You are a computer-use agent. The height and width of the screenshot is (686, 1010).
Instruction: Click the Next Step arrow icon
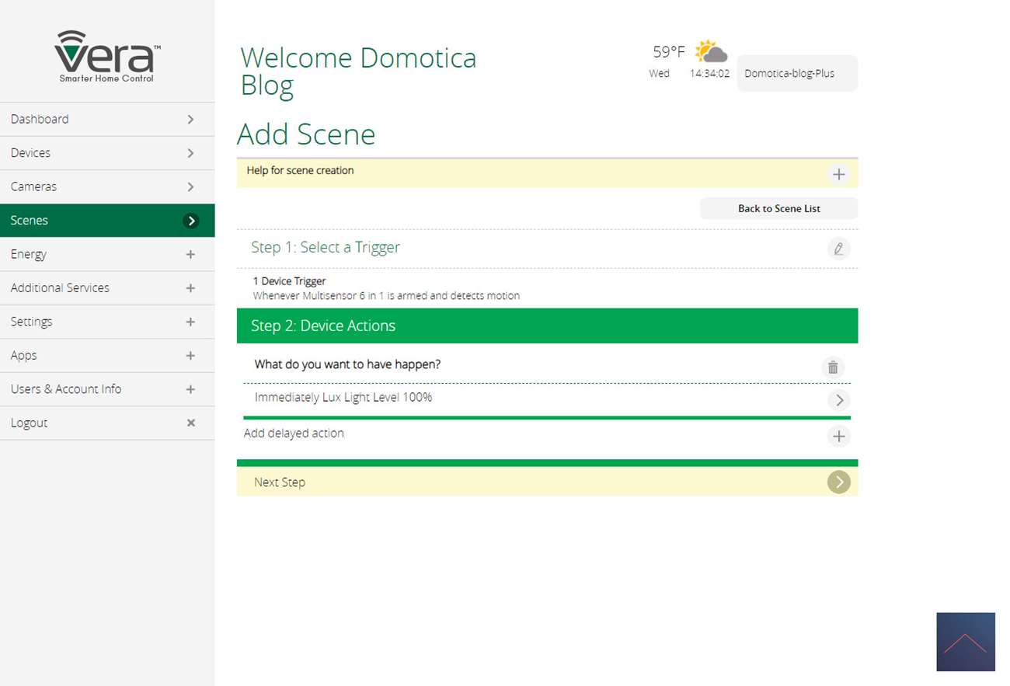pyautogui.click(x=838, y=482)
